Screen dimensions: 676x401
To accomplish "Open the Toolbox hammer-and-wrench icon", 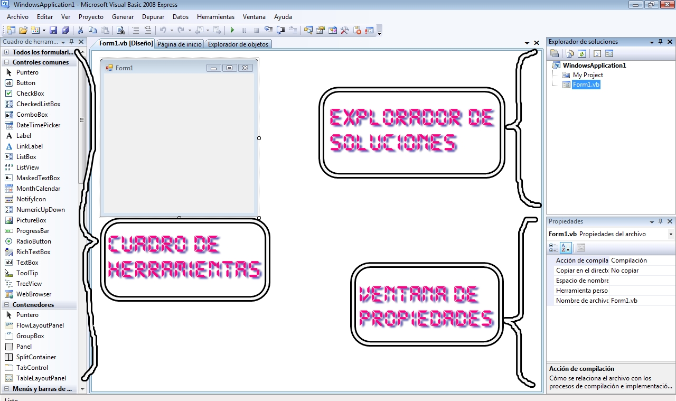I will pyautogui.click(x=344, y=30).
